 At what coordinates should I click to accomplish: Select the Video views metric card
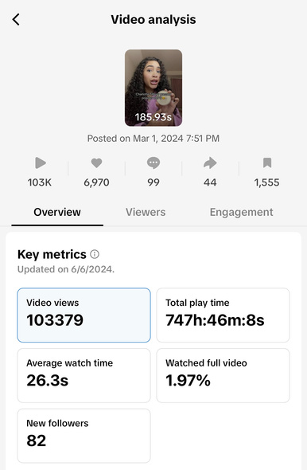tap(84, 315)
